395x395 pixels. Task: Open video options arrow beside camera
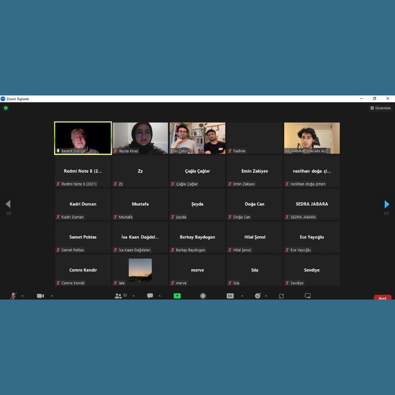click(x=52, y=296)
